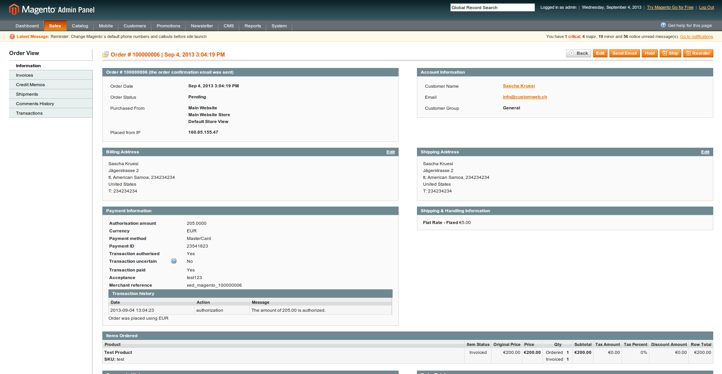Open Invoices in the Order View sidebar
722x374 pixels.
click(x=24, y=75)
